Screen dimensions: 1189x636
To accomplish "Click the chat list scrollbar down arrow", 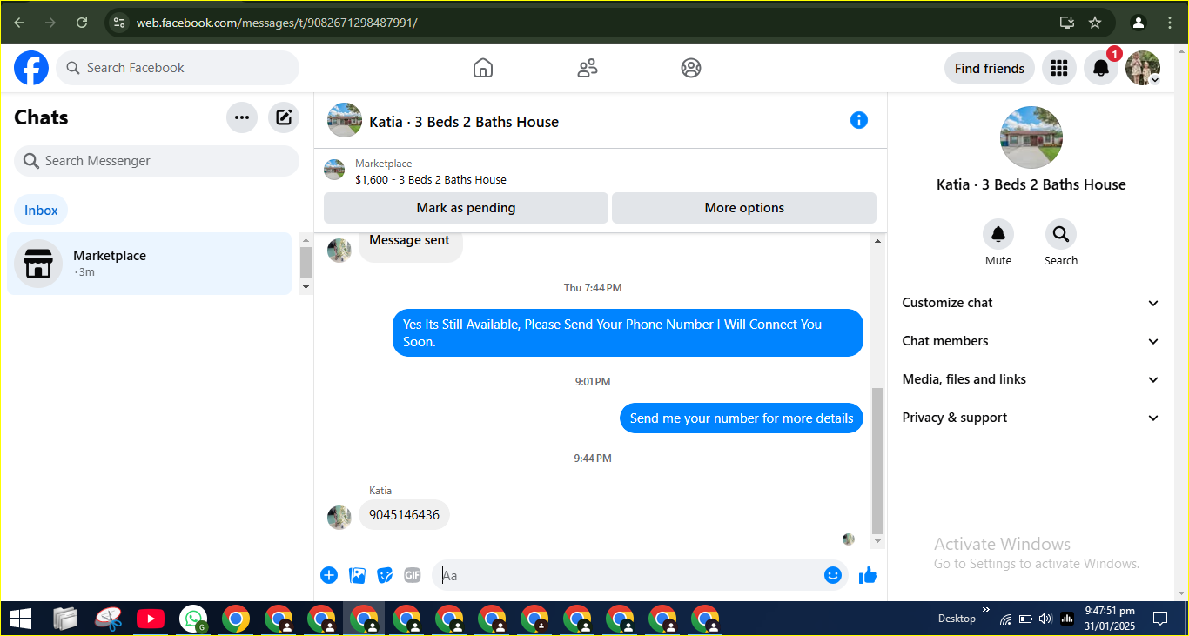I will click(x=306, y=286).
